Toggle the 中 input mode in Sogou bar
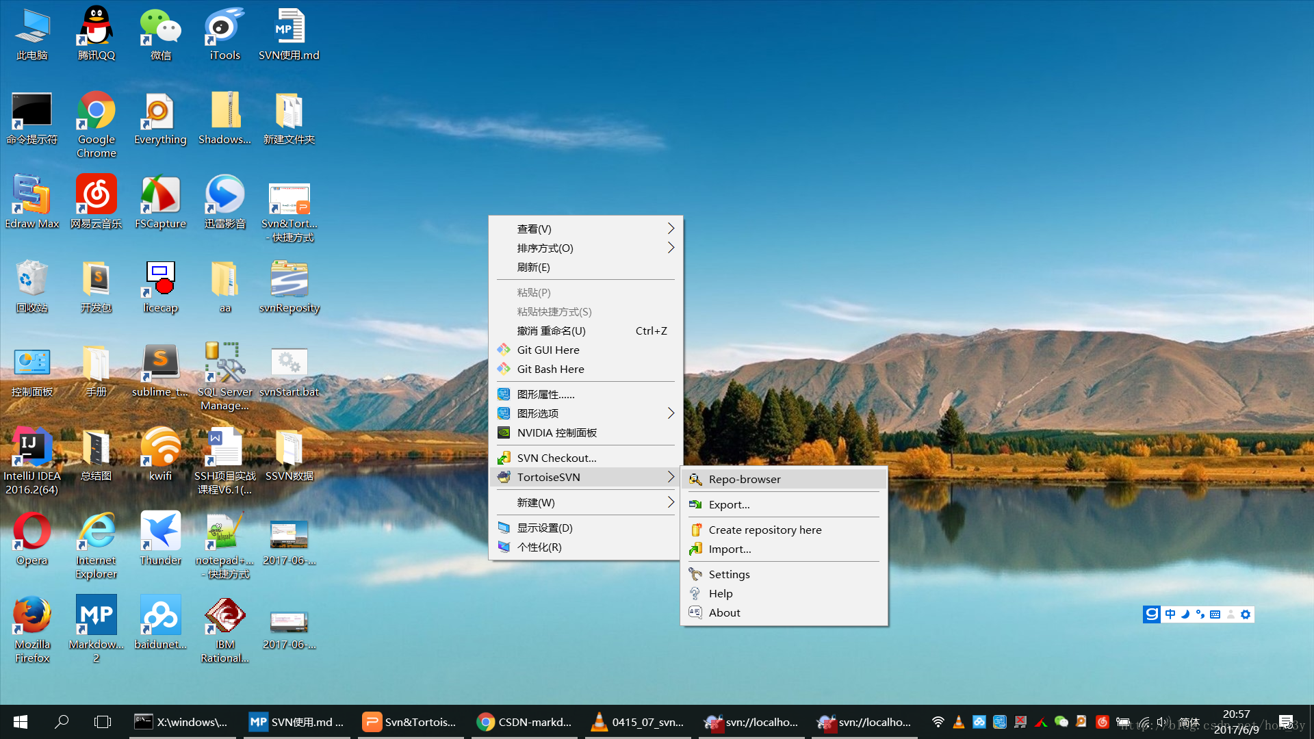Viewport: 1314px width, 739px height. coord(1170,614)
